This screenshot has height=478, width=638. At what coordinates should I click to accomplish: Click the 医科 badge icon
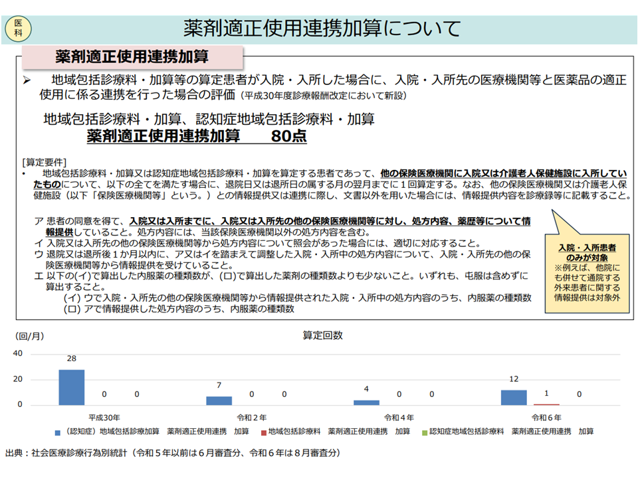(18, 27)
